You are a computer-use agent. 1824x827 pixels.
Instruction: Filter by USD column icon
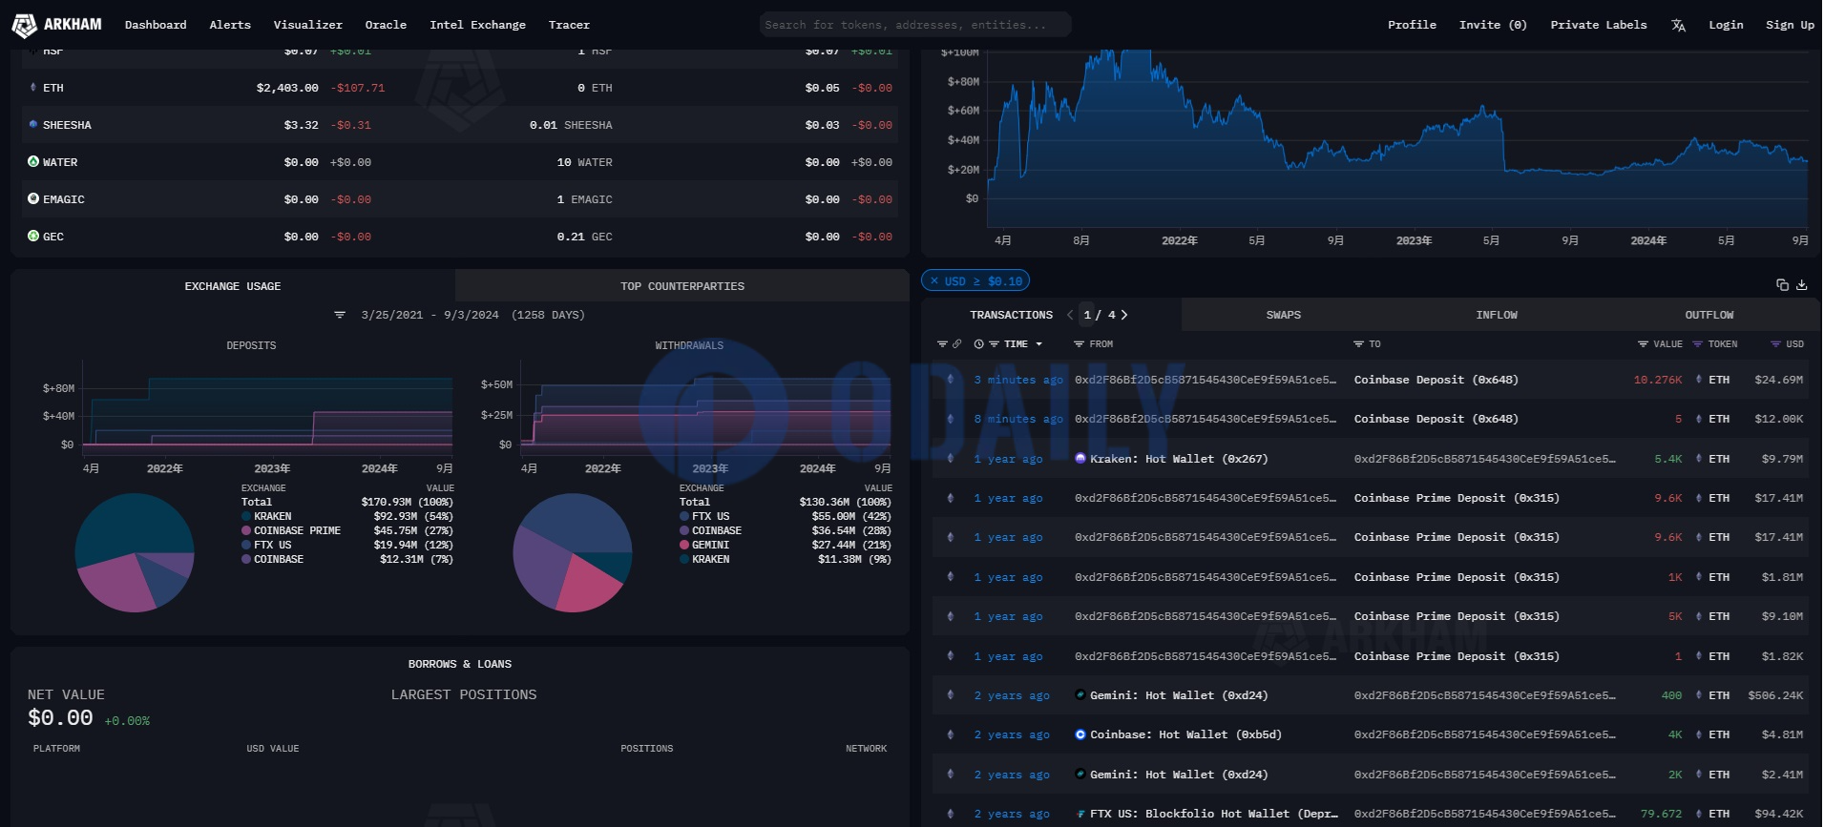(1775, 344)
